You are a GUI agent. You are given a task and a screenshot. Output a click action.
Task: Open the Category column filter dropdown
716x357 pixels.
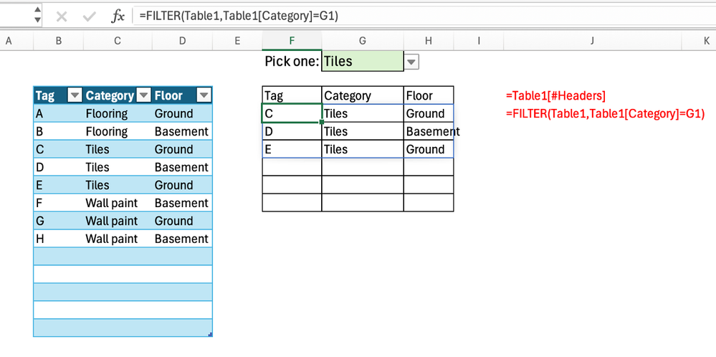point(143,95)
